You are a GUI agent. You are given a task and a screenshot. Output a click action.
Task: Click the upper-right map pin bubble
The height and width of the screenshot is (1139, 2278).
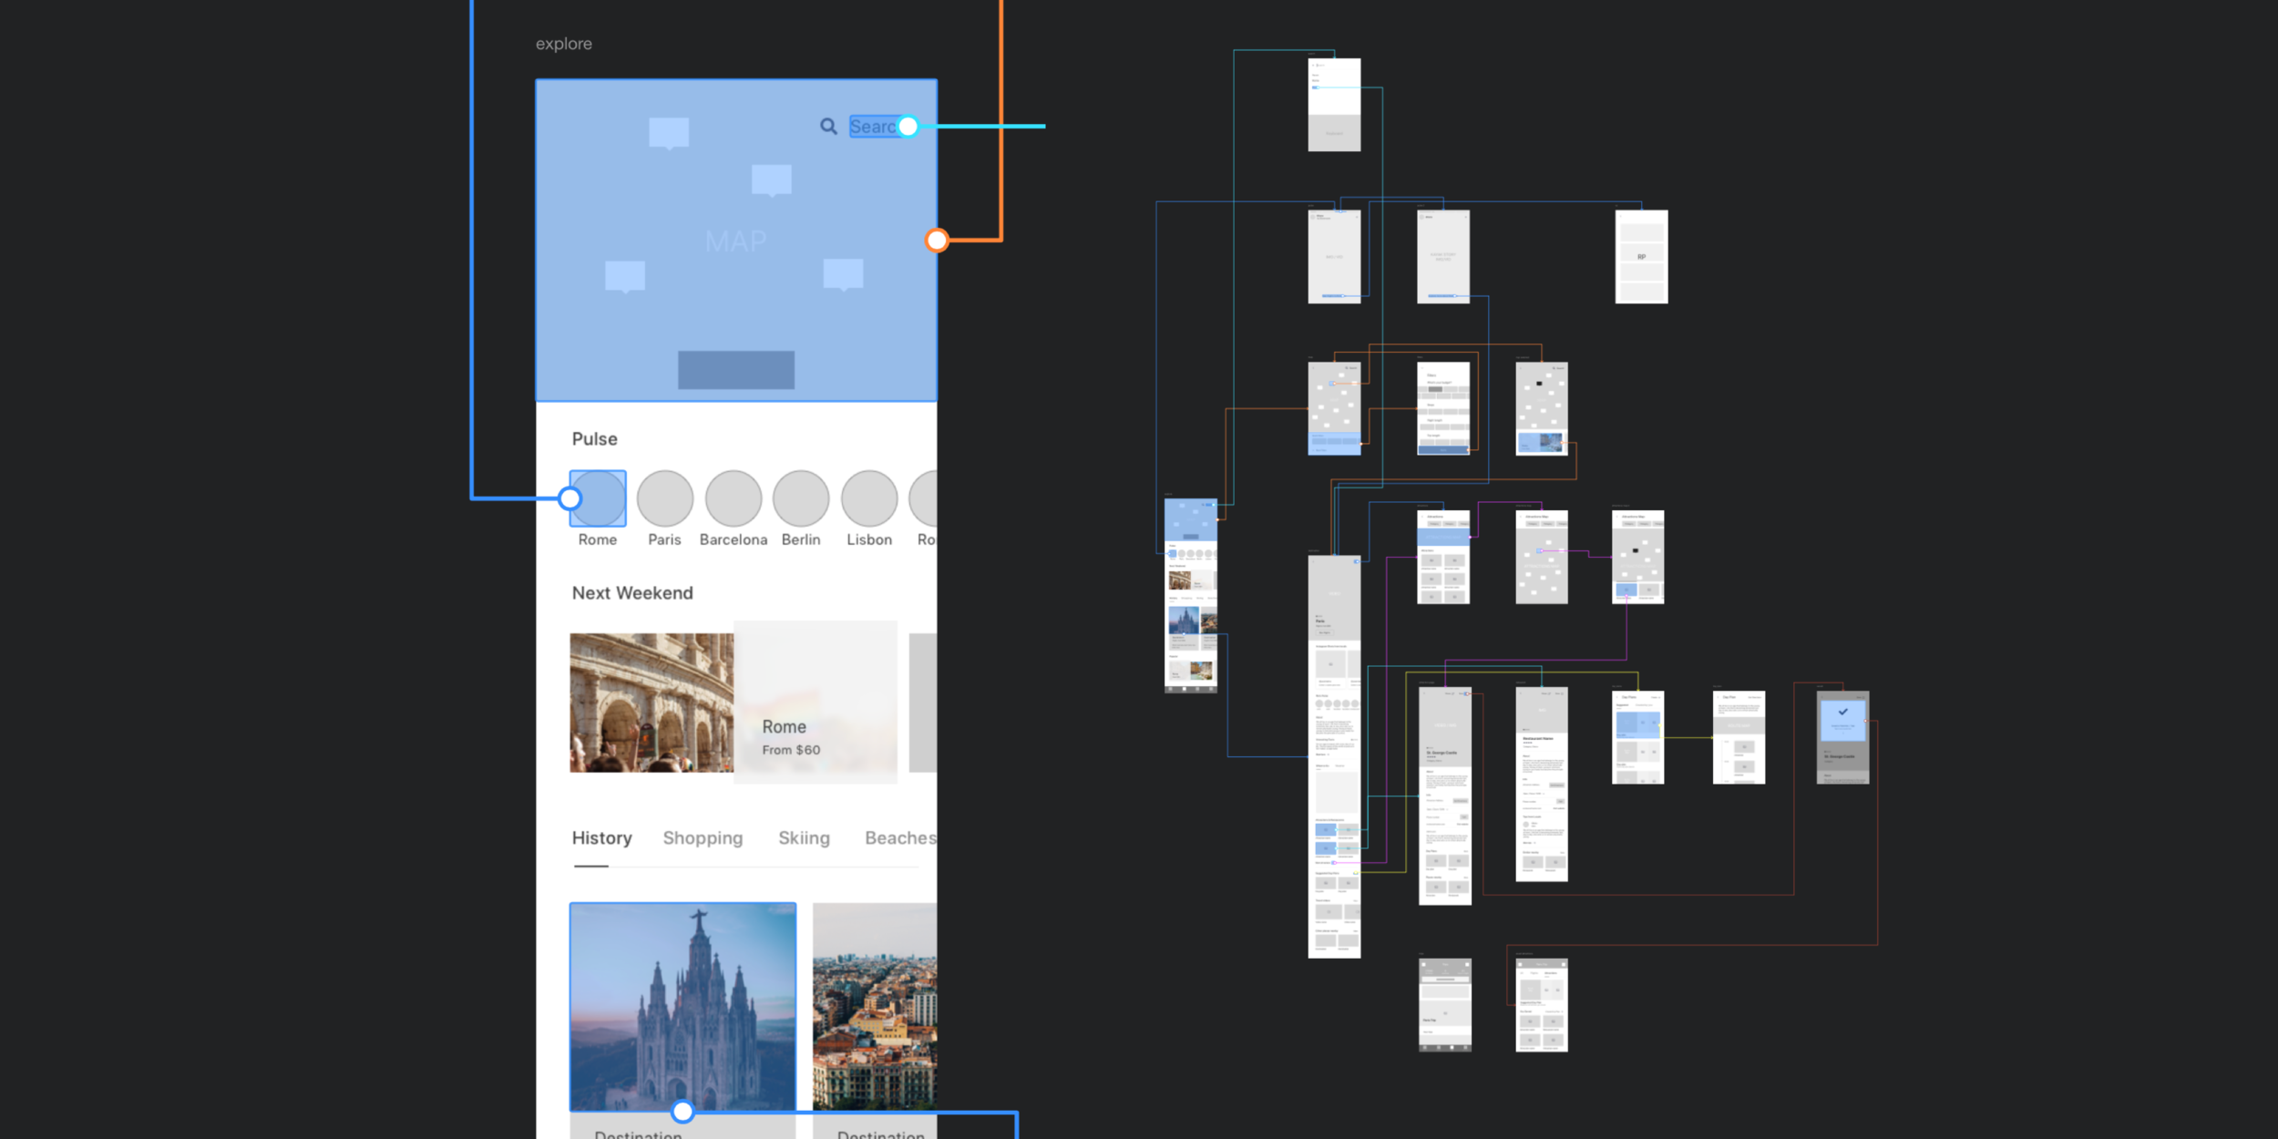coord(771,180)
